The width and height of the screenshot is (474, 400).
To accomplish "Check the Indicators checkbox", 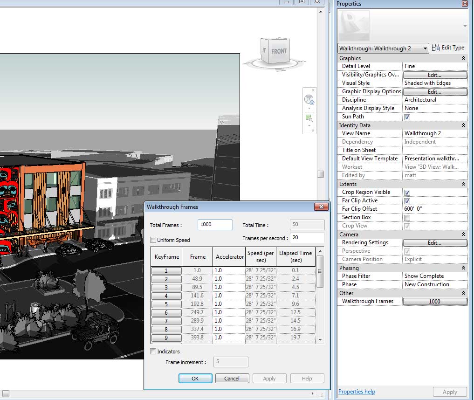I will point(153,352).
